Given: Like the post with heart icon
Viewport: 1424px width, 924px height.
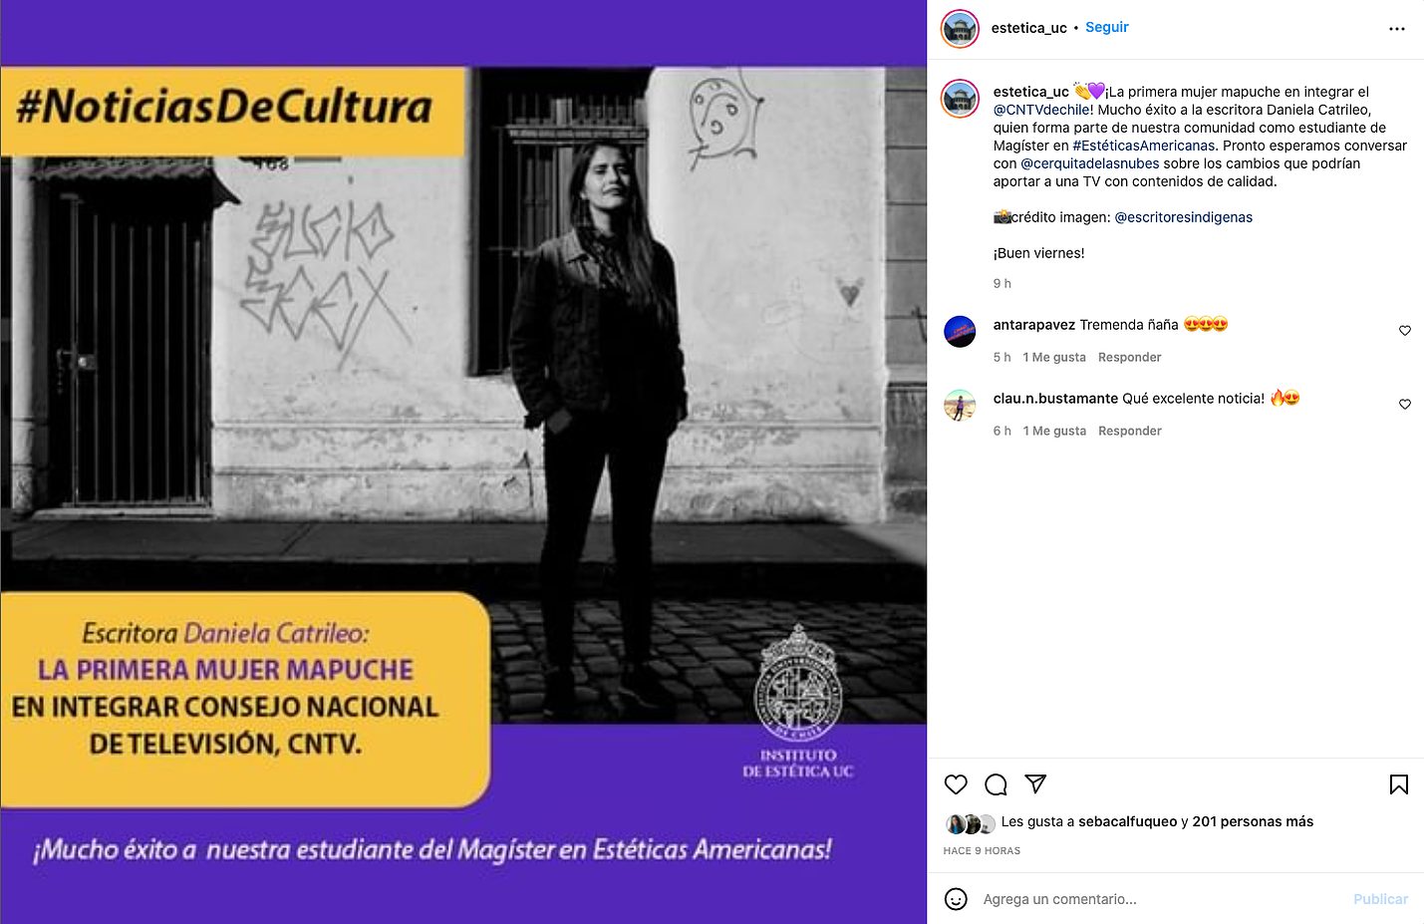Looking at the screenshot, I should (x=956, y=784).
